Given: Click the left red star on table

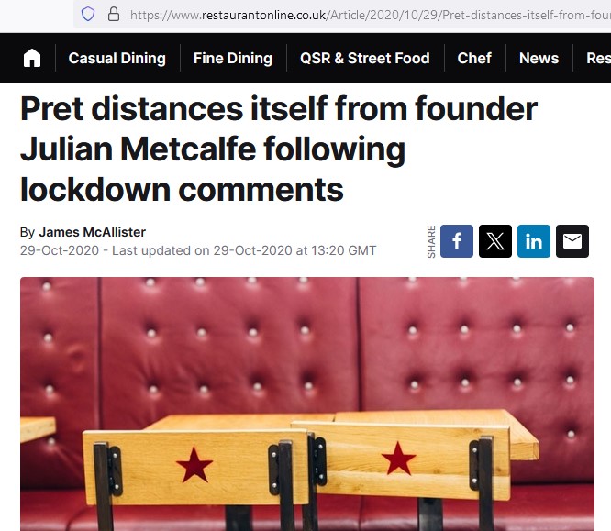Looking at the screenshot, I should pos(194,465).
